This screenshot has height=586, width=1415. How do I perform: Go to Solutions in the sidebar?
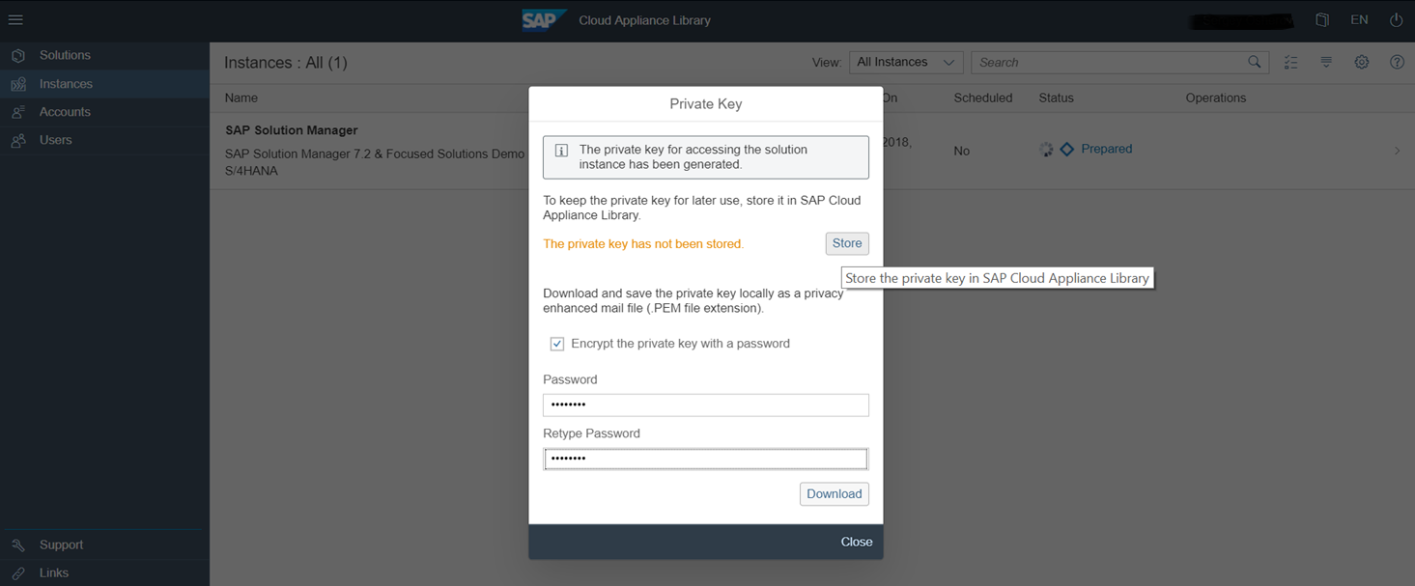point(65,55)
